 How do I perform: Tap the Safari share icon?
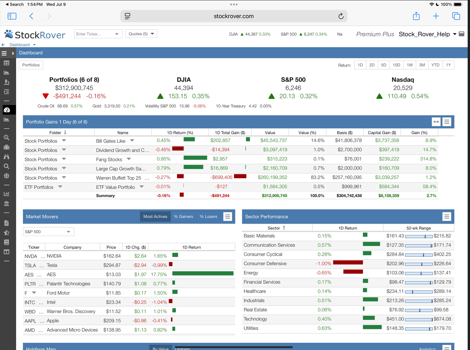click(x=416, y=16)
